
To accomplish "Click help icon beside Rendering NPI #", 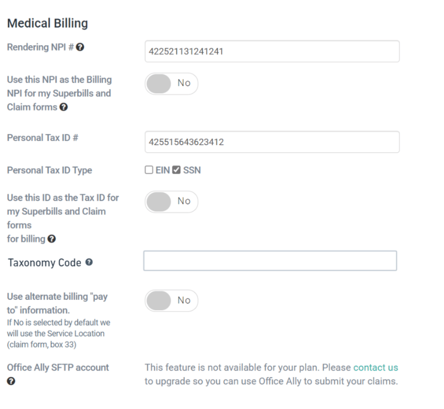I will [x=80, y=47].
